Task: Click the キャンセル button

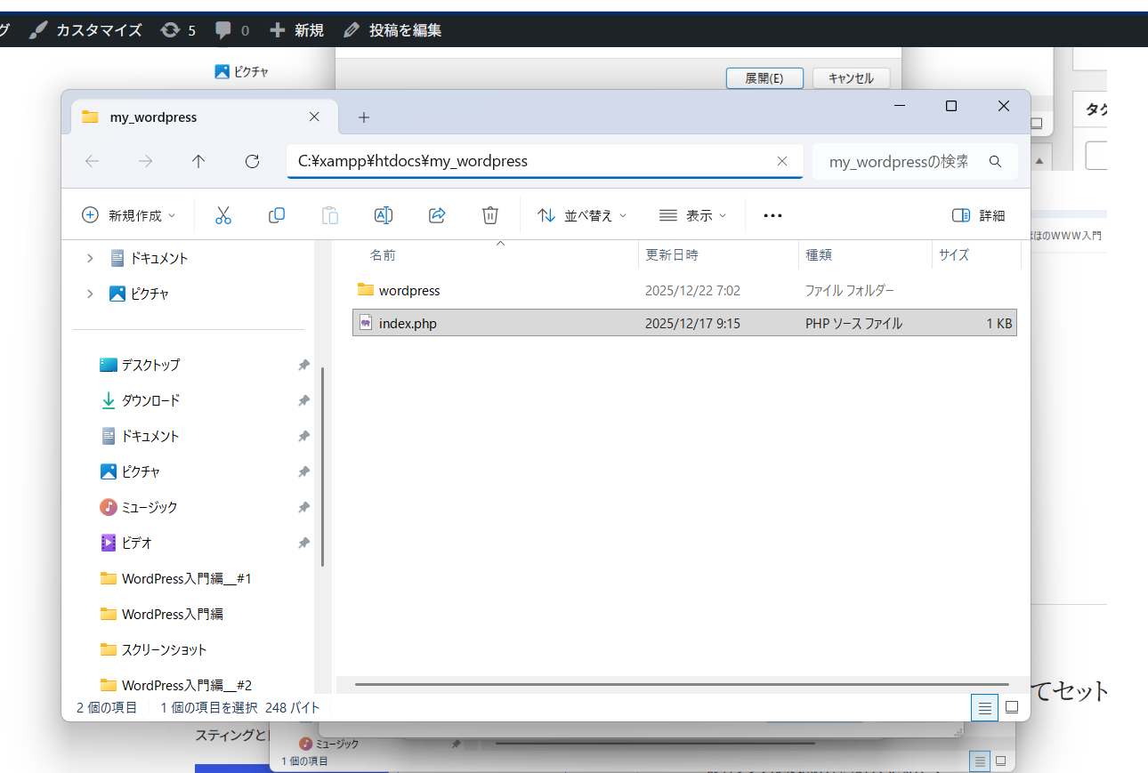Action: [851, 78]
